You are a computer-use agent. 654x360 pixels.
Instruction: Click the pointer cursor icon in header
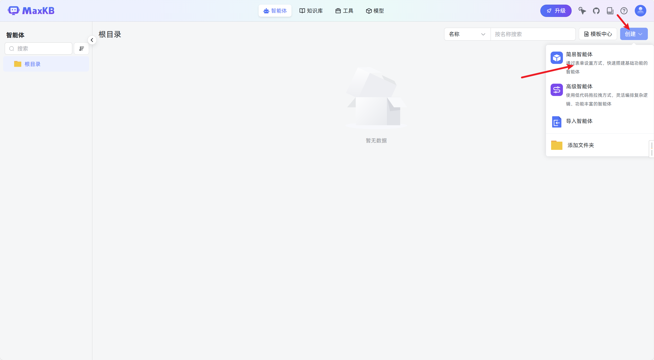tap(582, 11)
